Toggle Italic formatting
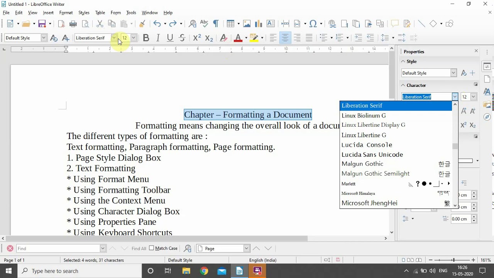The width and height of the screenshot is (494, 278). (158, 38)
